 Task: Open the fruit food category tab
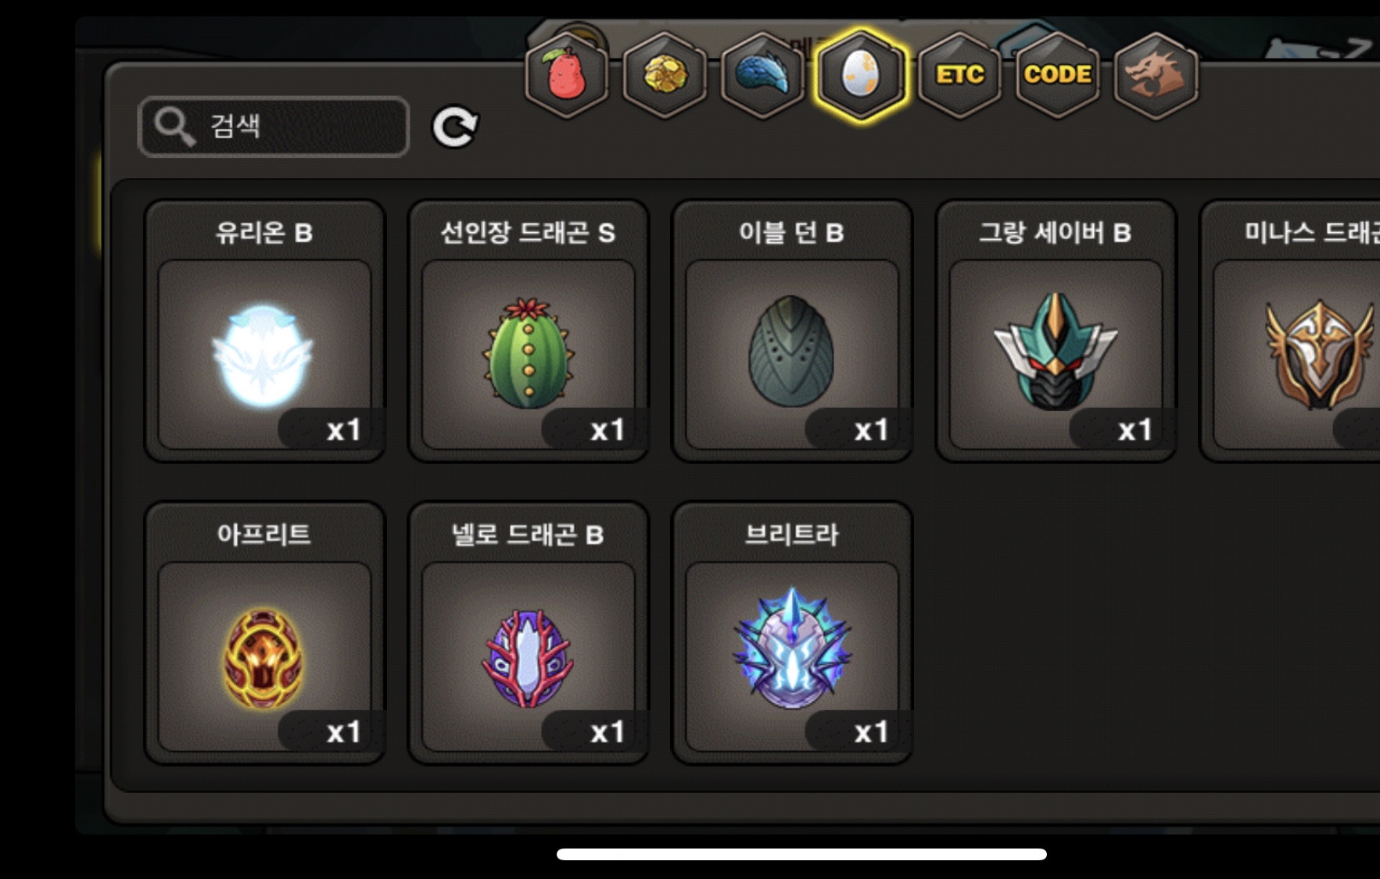[x=567, y=75]
